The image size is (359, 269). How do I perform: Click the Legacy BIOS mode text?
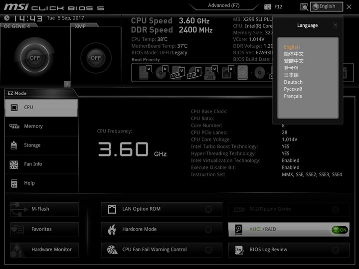point(179,53)
